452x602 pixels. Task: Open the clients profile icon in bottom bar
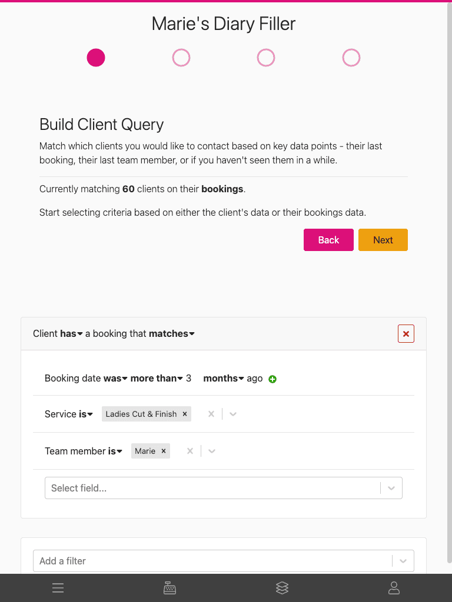[394, 588]
